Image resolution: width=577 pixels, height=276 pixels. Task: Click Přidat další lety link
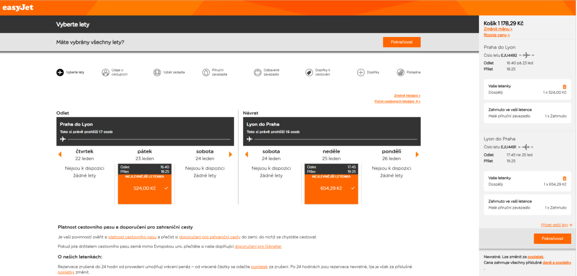556,225
